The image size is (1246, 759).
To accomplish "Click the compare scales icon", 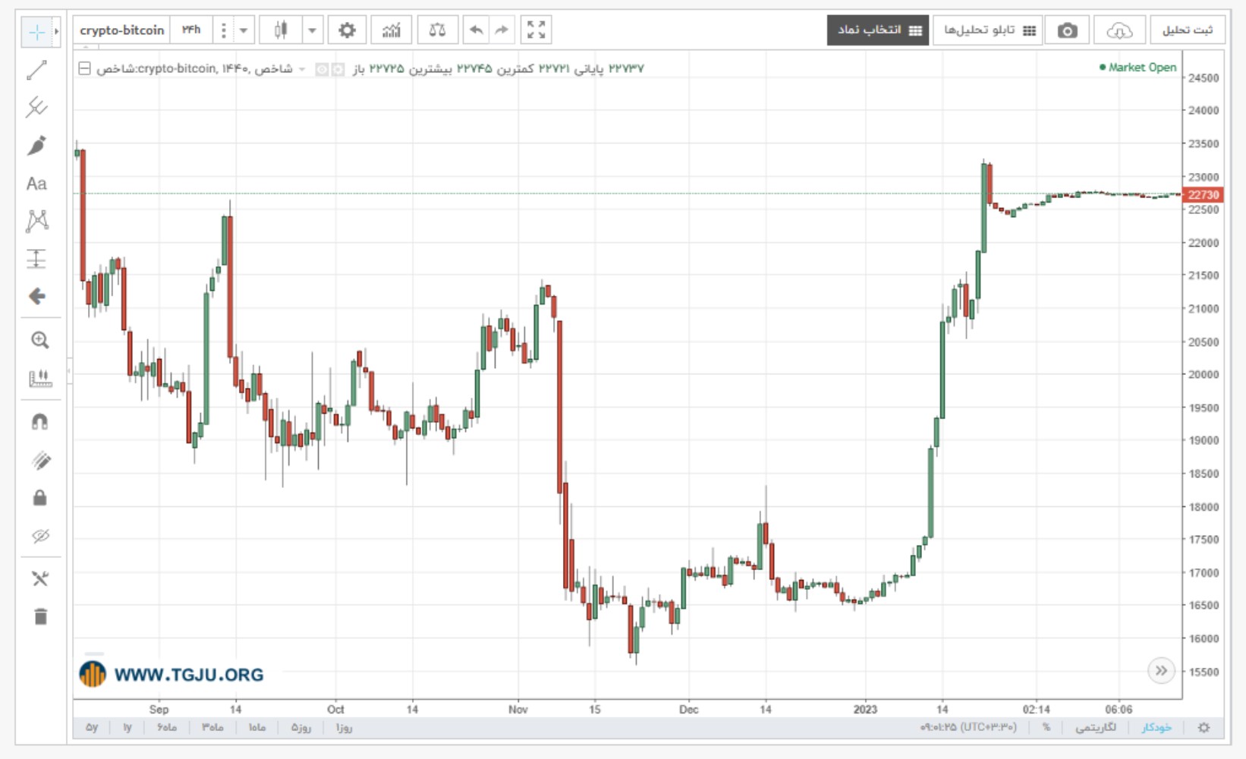I will click(438, 30).
